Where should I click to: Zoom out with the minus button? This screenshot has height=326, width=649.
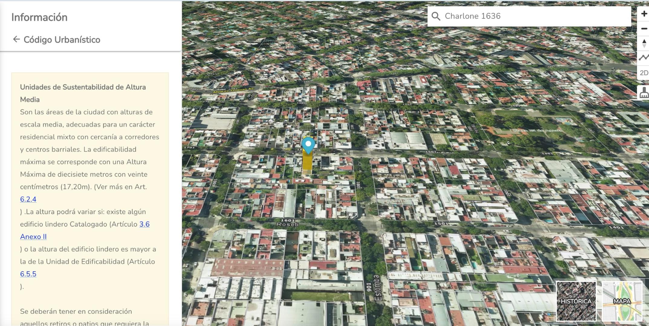point(644,29)
